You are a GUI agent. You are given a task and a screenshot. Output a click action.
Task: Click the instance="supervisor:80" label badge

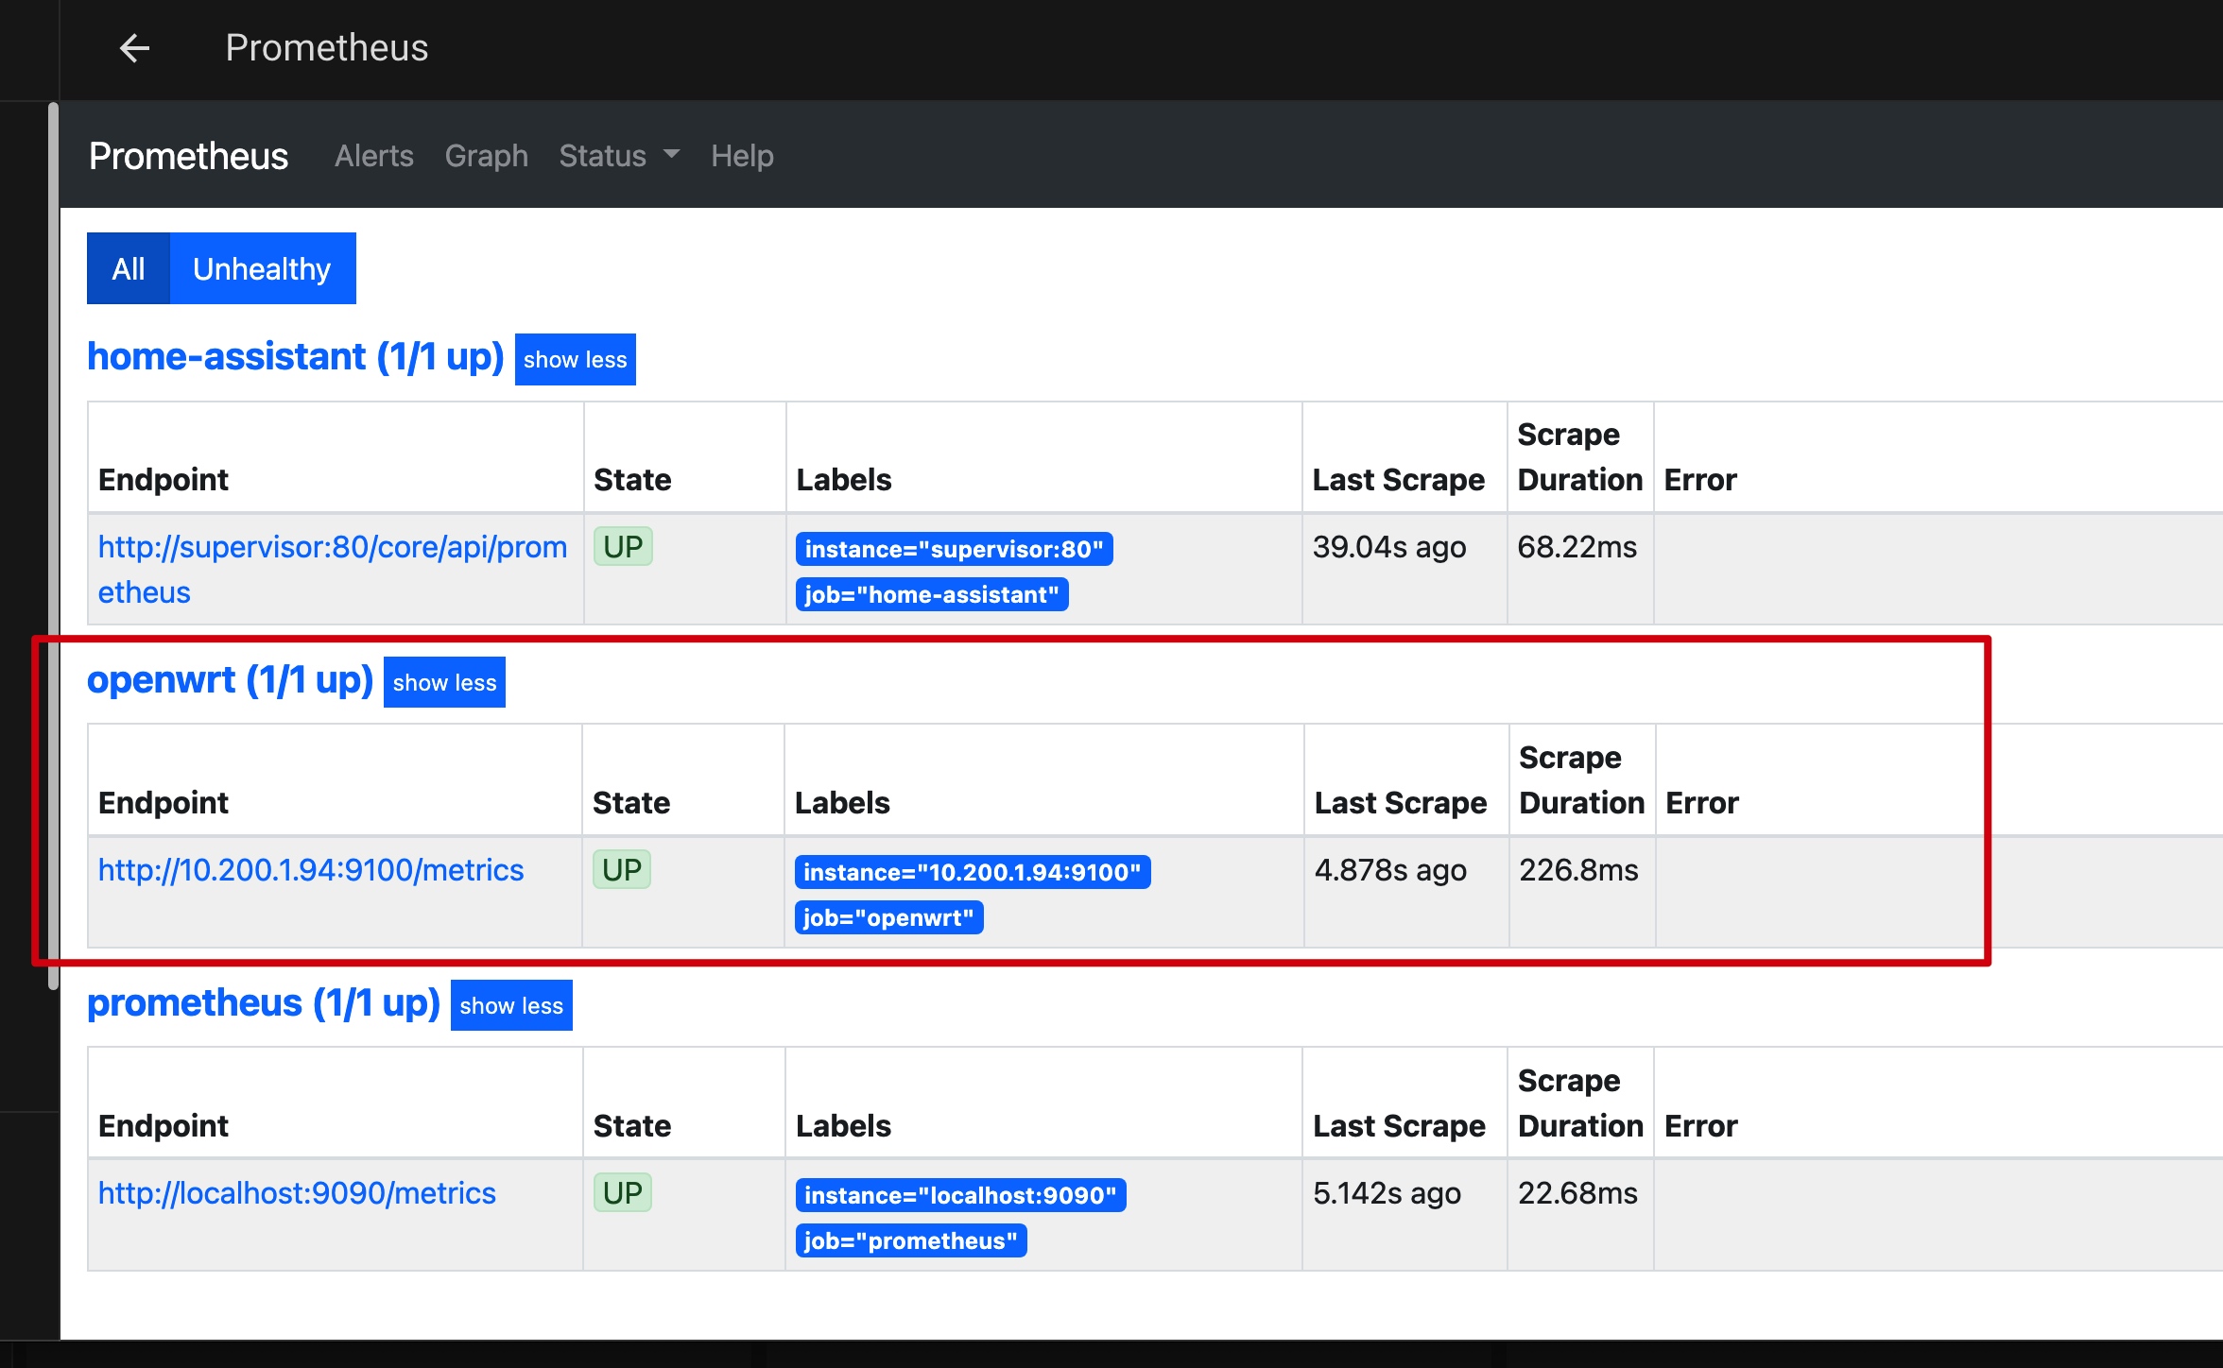pyautogui.click(x=954, y=550)
